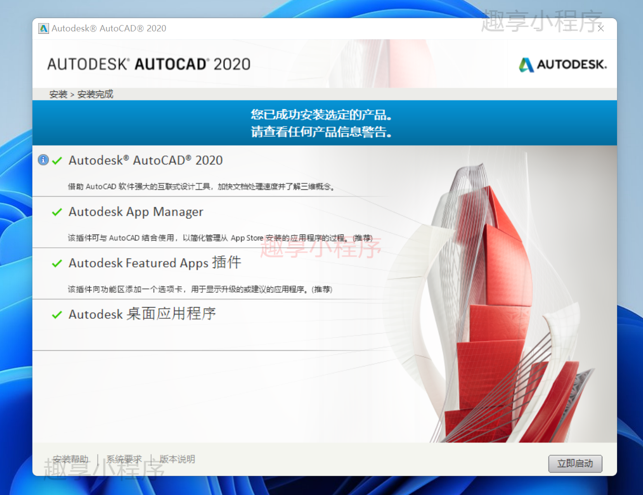Screen dimensions: 643x495
Task: Open the 安装帮助 link
Action: tap(71, 459)
